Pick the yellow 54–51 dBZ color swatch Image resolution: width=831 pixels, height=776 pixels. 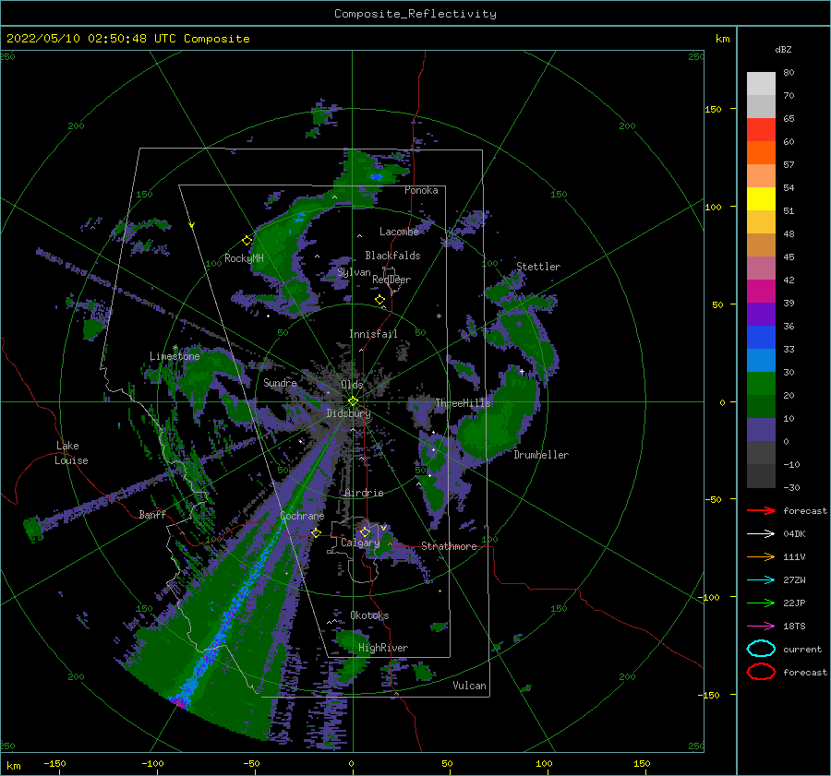(x=761, y=198)
